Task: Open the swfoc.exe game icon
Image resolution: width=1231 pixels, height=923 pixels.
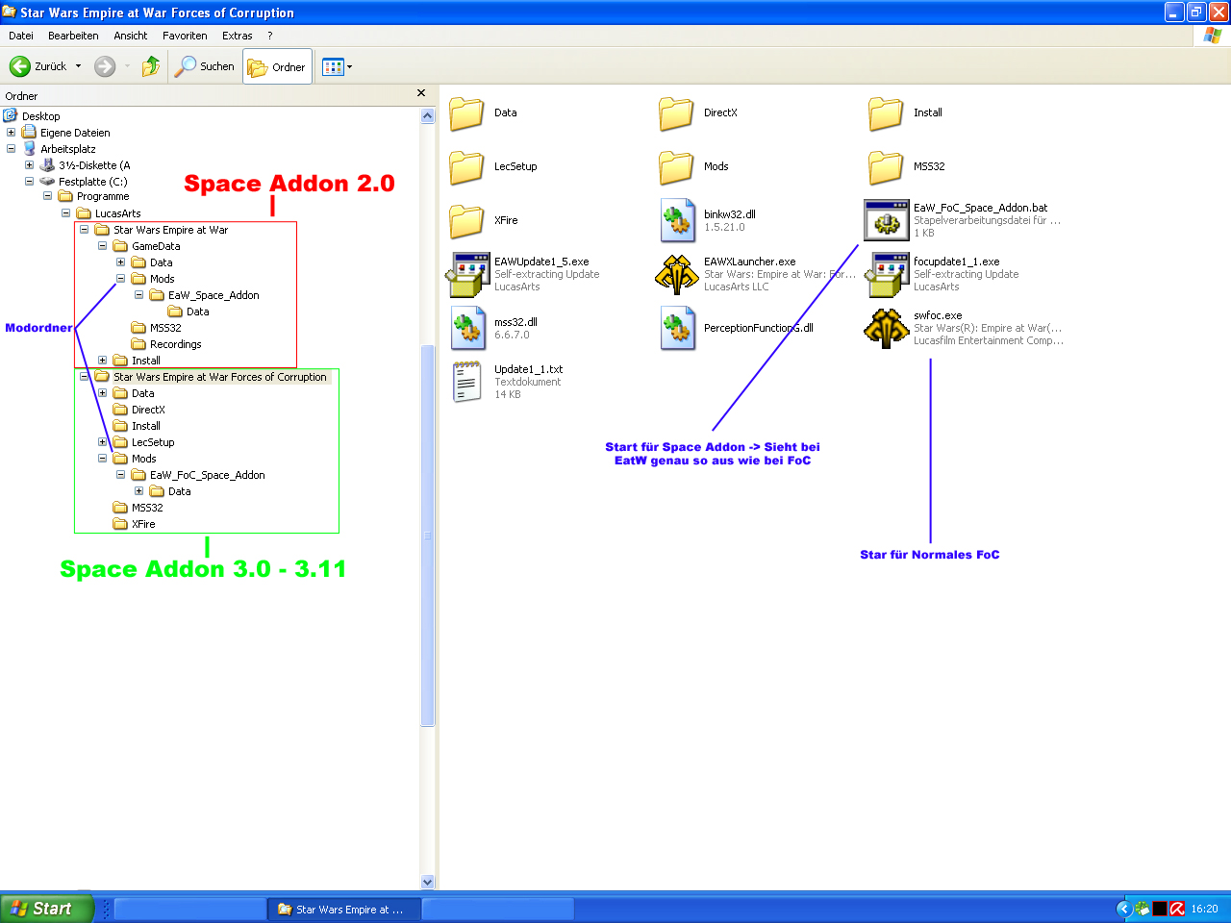Action: pos(886,328)
